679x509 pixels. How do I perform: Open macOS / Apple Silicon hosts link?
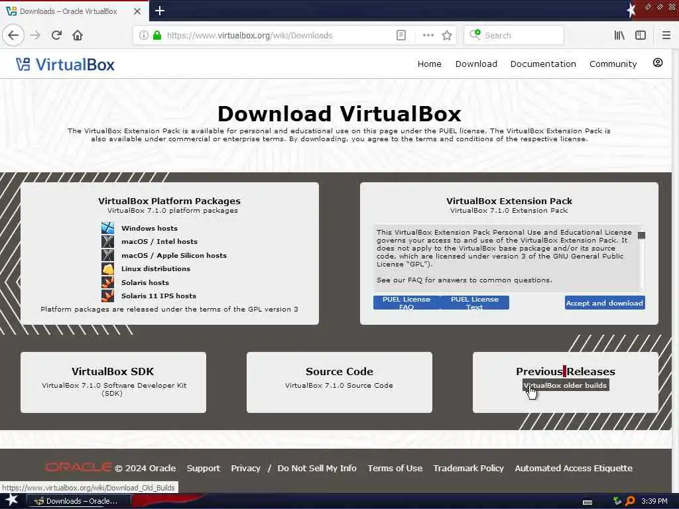click(174, 255)
